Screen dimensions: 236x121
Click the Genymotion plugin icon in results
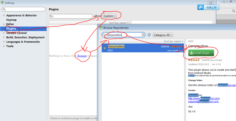105,48
